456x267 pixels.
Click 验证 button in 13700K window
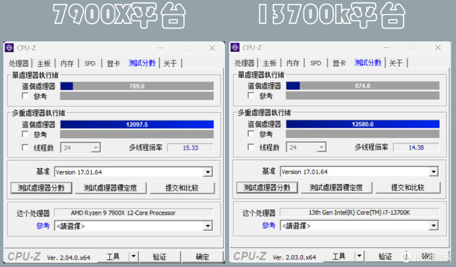click(x=385, y=256)
